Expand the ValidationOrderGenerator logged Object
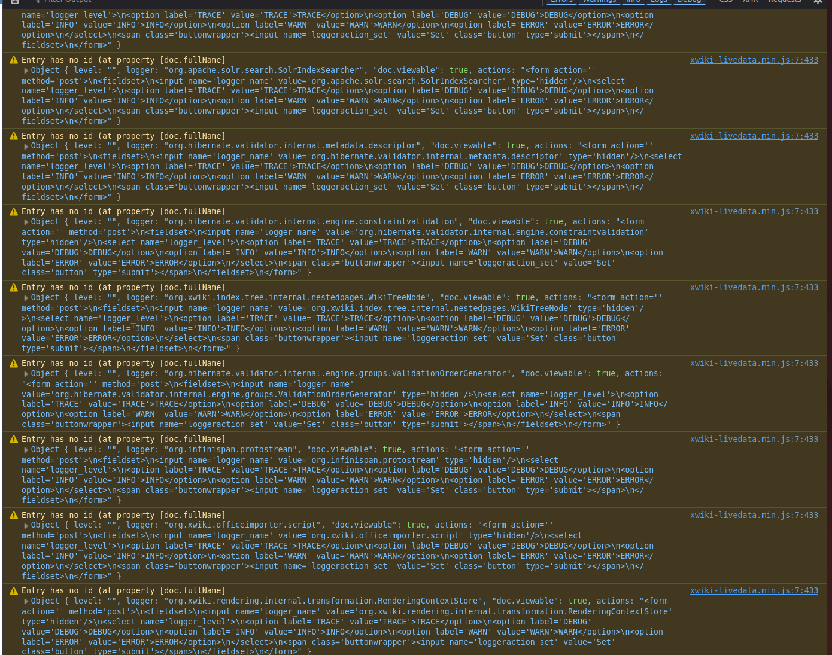 point(26,374)
